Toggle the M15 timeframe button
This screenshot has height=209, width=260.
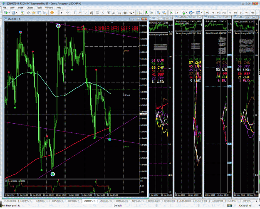(218, 12)
